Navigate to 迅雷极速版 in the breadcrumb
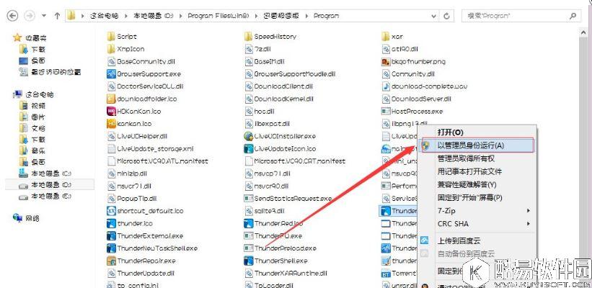 pos(282,16)
